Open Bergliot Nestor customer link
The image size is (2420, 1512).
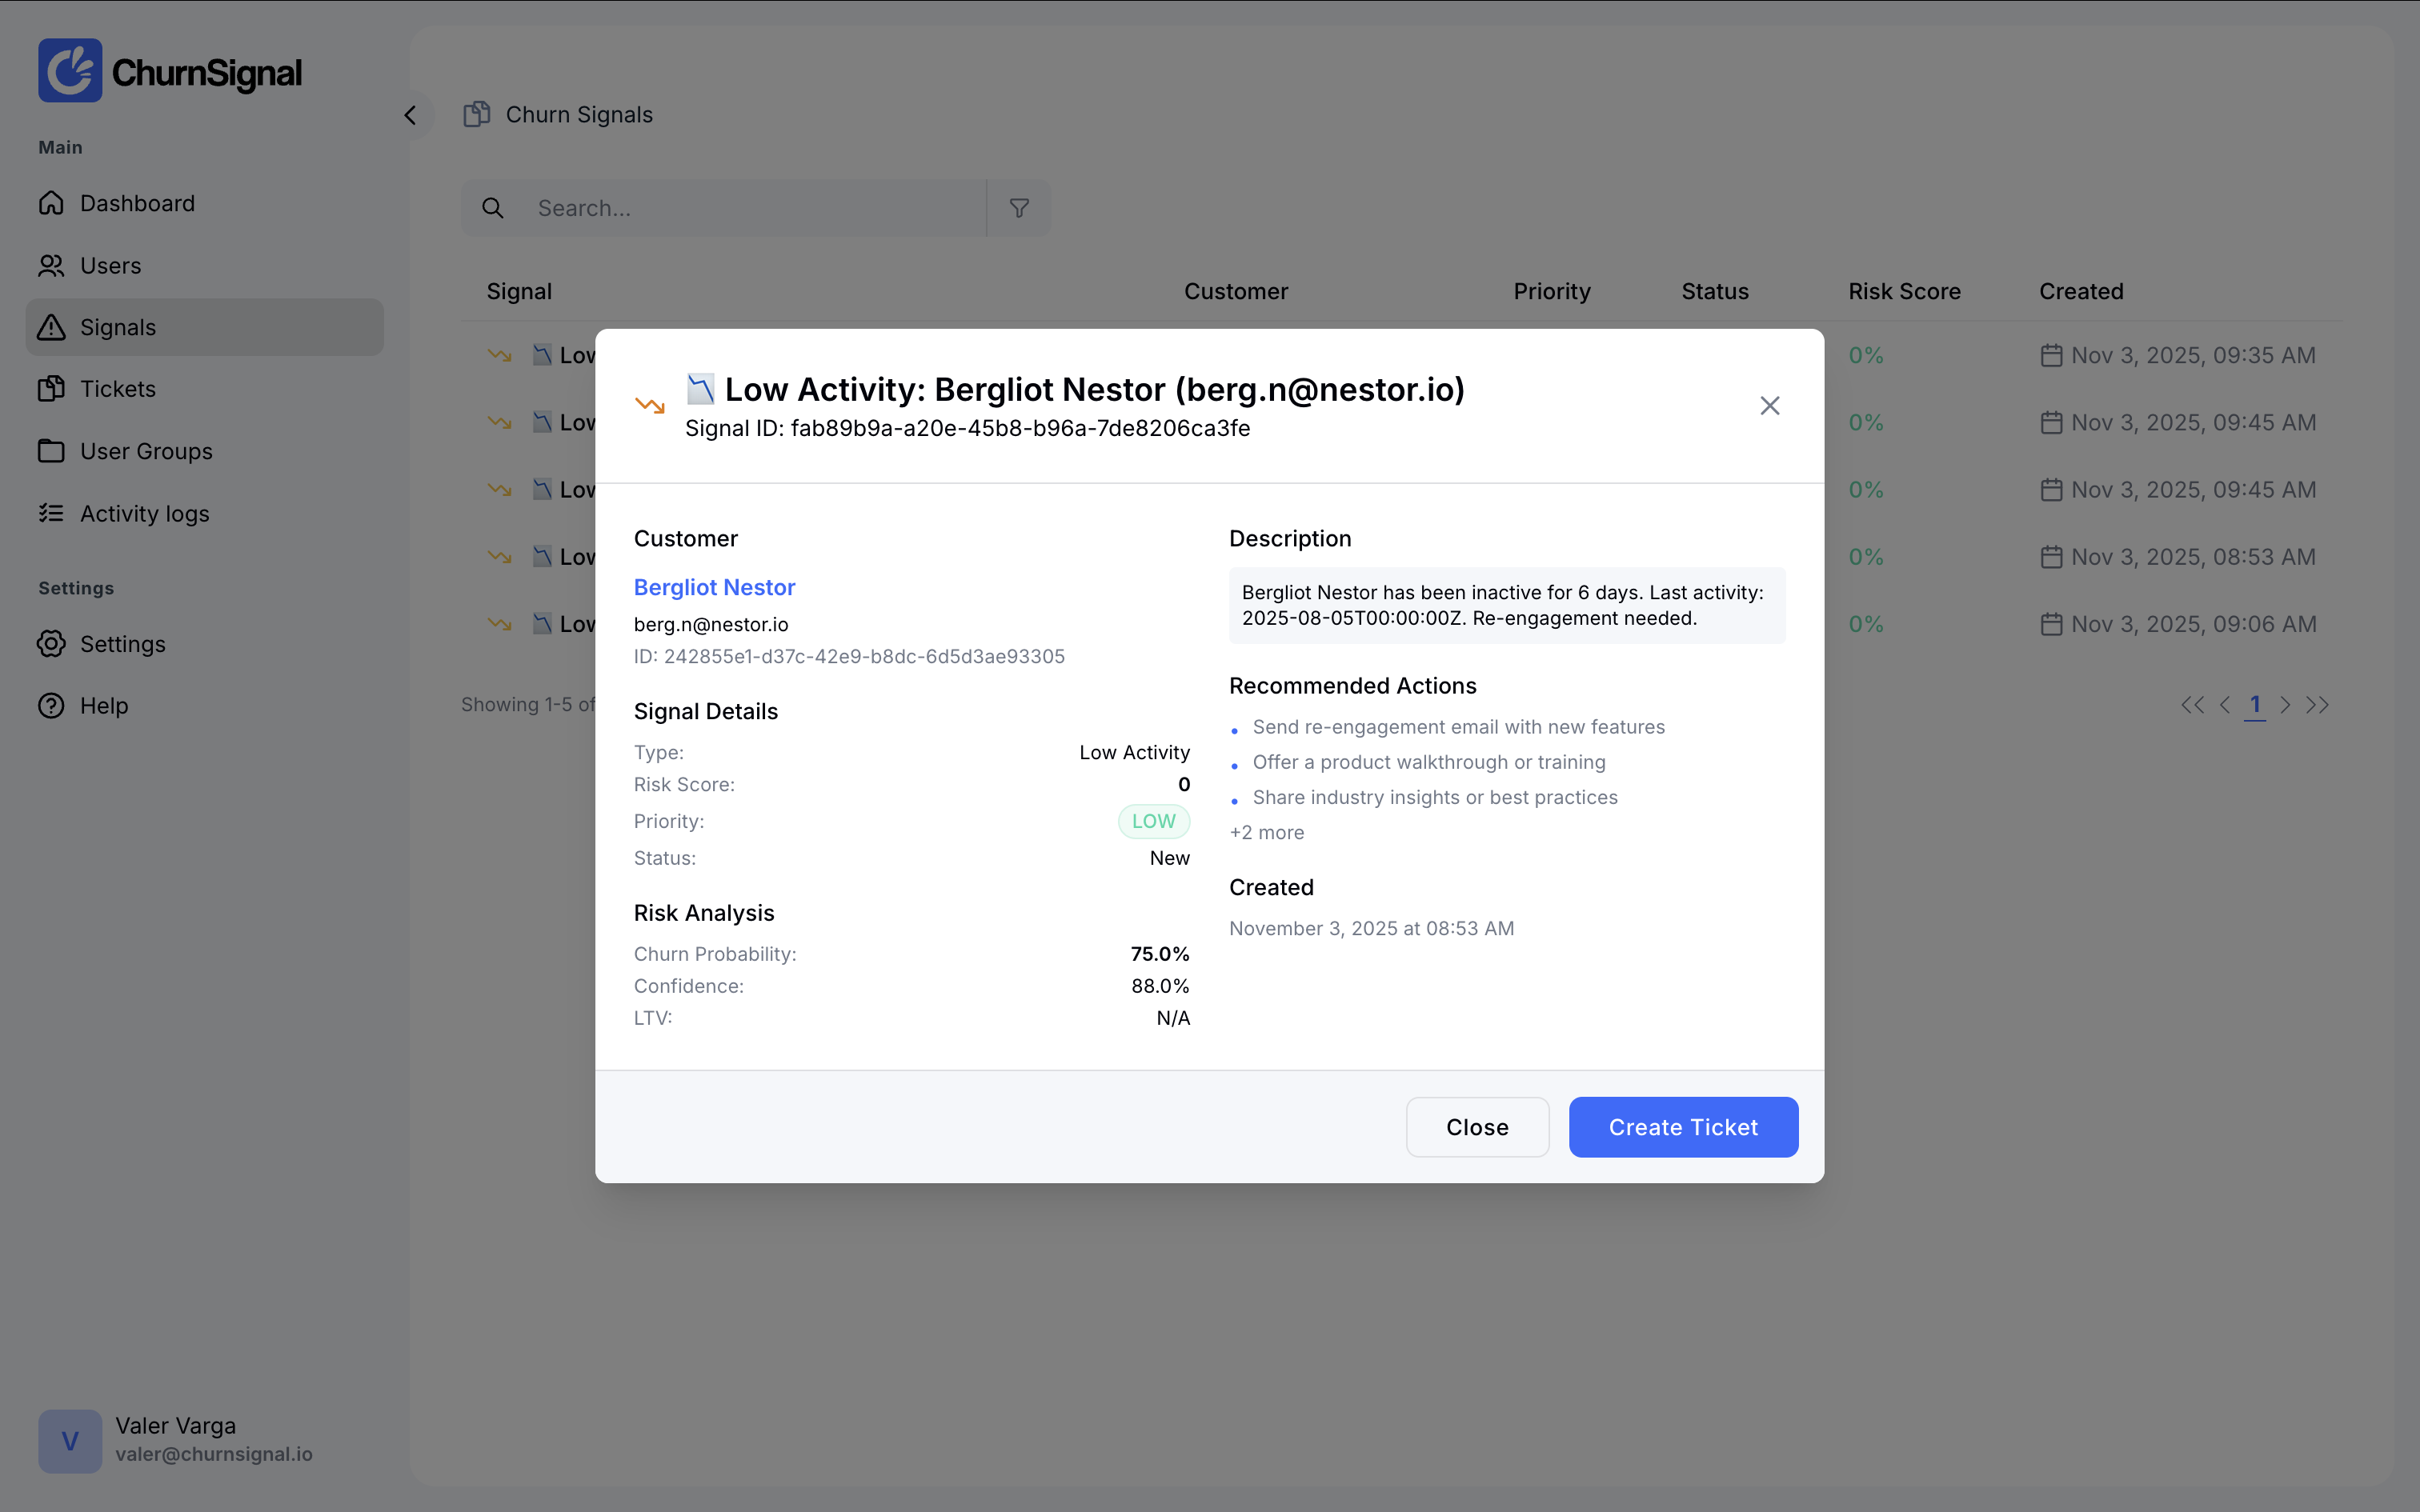pos(714,587)
